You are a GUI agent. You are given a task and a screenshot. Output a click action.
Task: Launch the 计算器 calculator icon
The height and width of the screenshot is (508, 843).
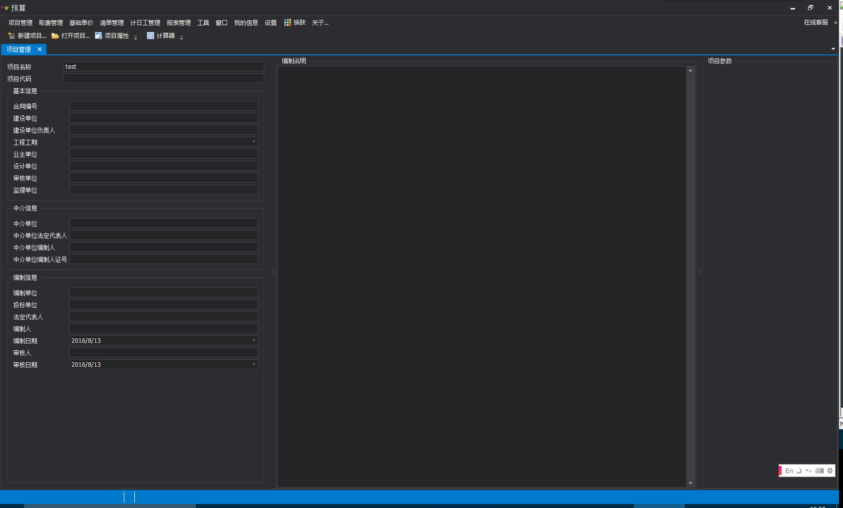pyautogui.click(x=150, y=36)
